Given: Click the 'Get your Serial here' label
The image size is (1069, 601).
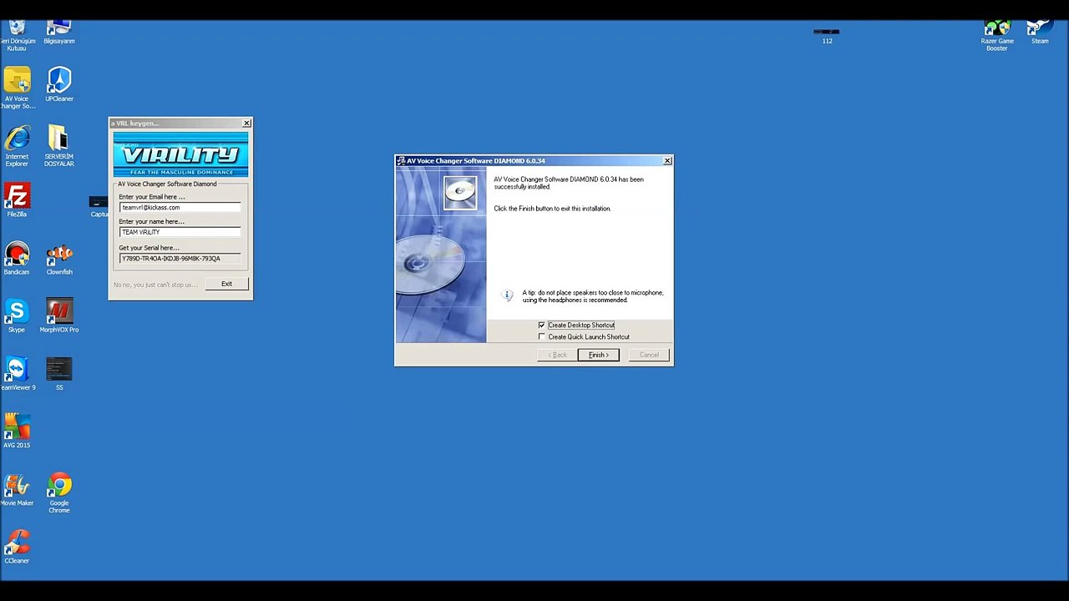Looking at the screenshot, I should pyautogui.click(x=149, y=248).
